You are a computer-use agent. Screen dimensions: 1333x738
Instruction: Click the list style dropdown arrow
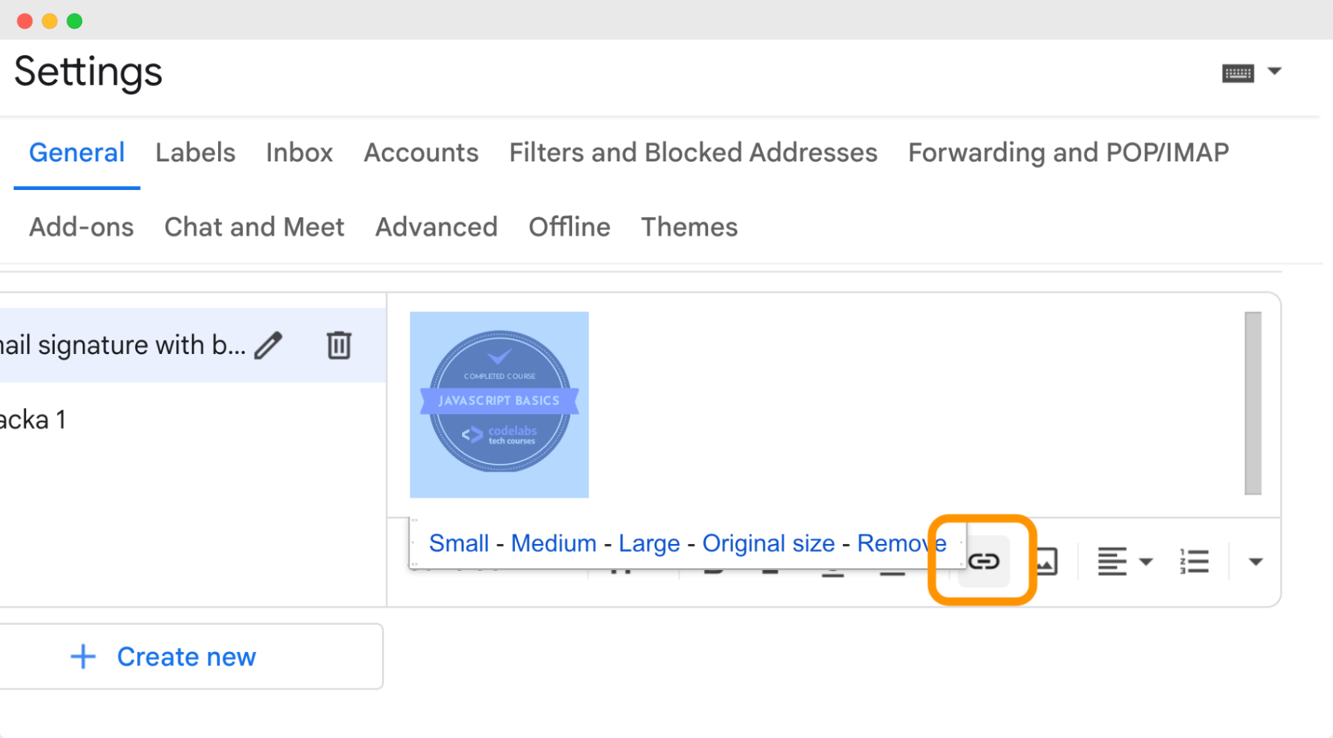coord(1256,561)
